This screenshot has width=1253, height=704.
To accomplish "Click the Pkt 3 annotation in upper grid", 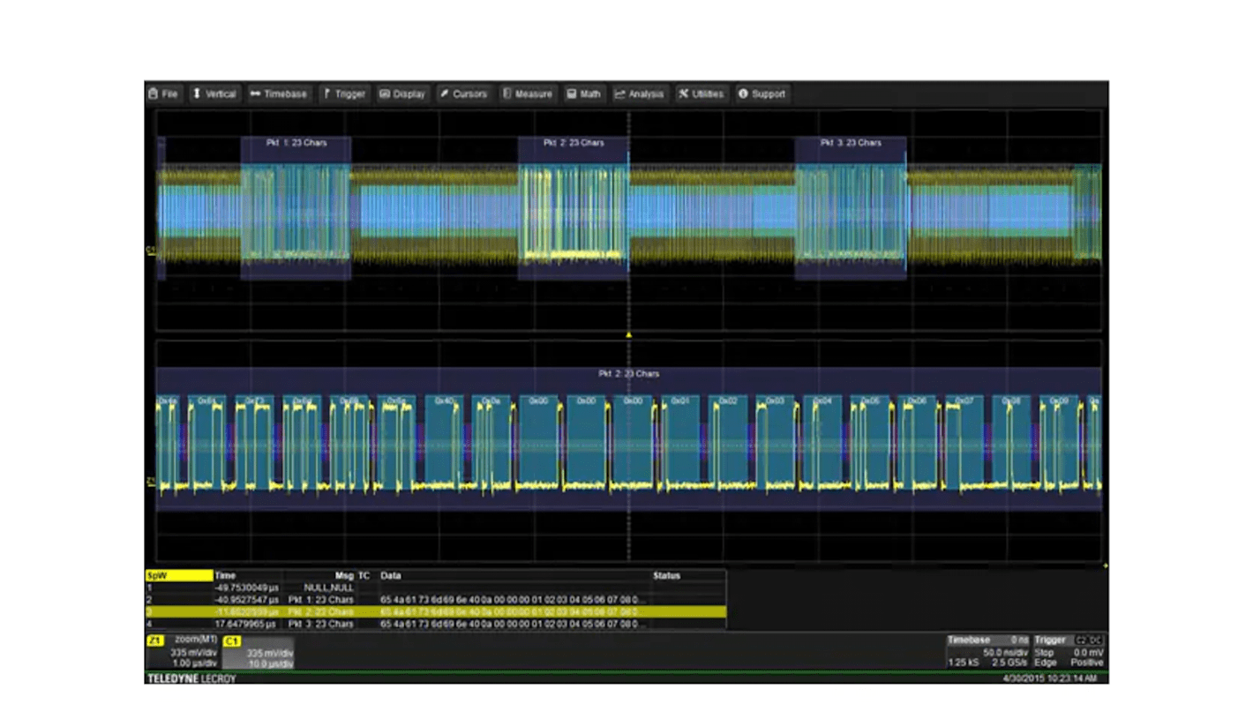I will click(x=851, y=143).
